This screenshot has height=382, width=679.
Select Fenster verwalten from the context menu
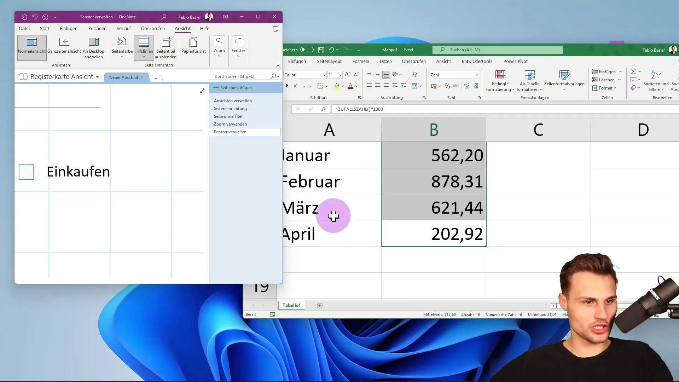point(230,132)
